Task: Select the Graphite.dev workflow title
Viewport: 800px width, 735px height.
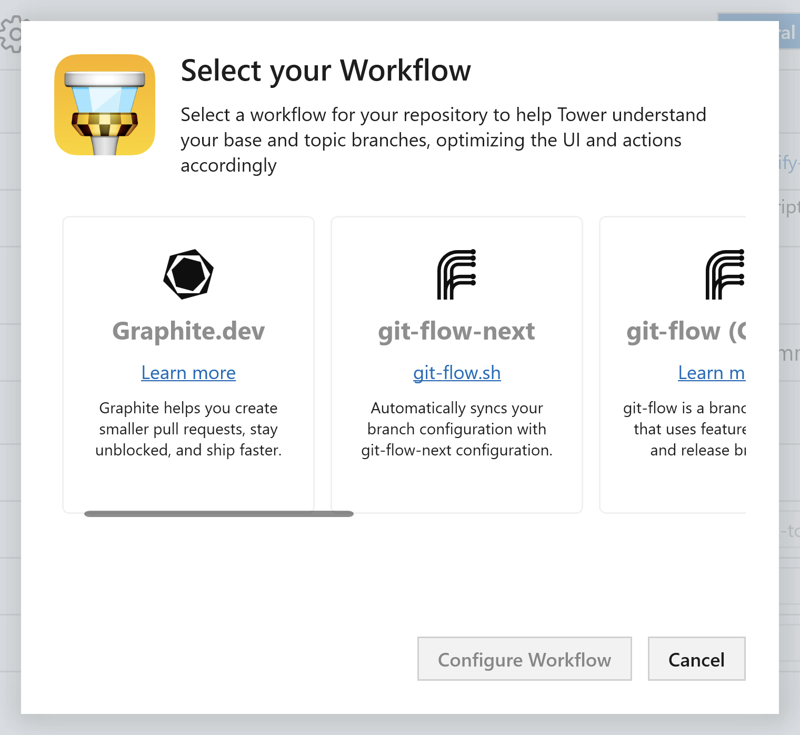Action: (188, 331)
